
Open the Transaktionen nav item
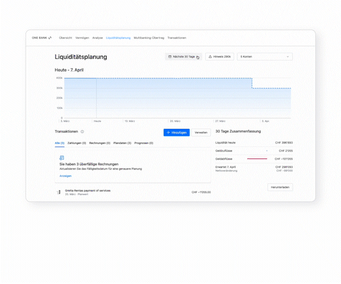pyautogui.click(x=177, y=38)
